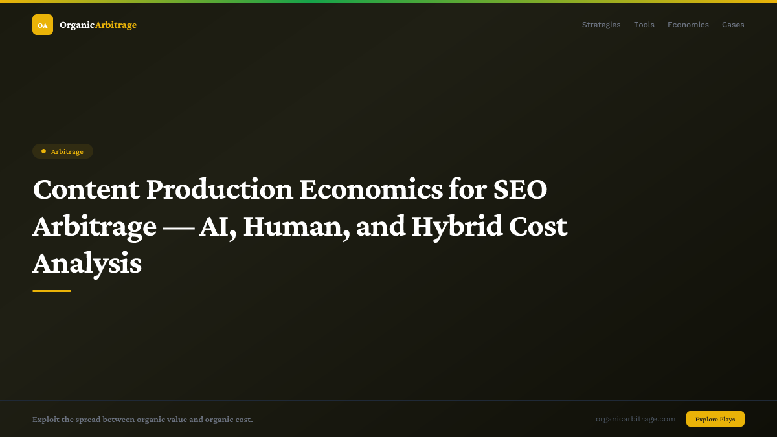Click the OA logo icon

click(43, 25)
